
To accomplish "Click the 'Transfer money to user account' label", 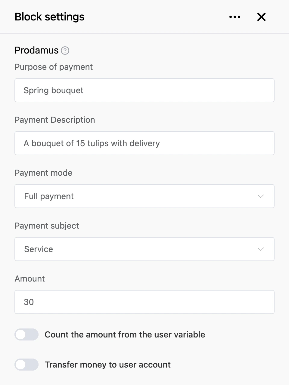I will coord(108,365).
